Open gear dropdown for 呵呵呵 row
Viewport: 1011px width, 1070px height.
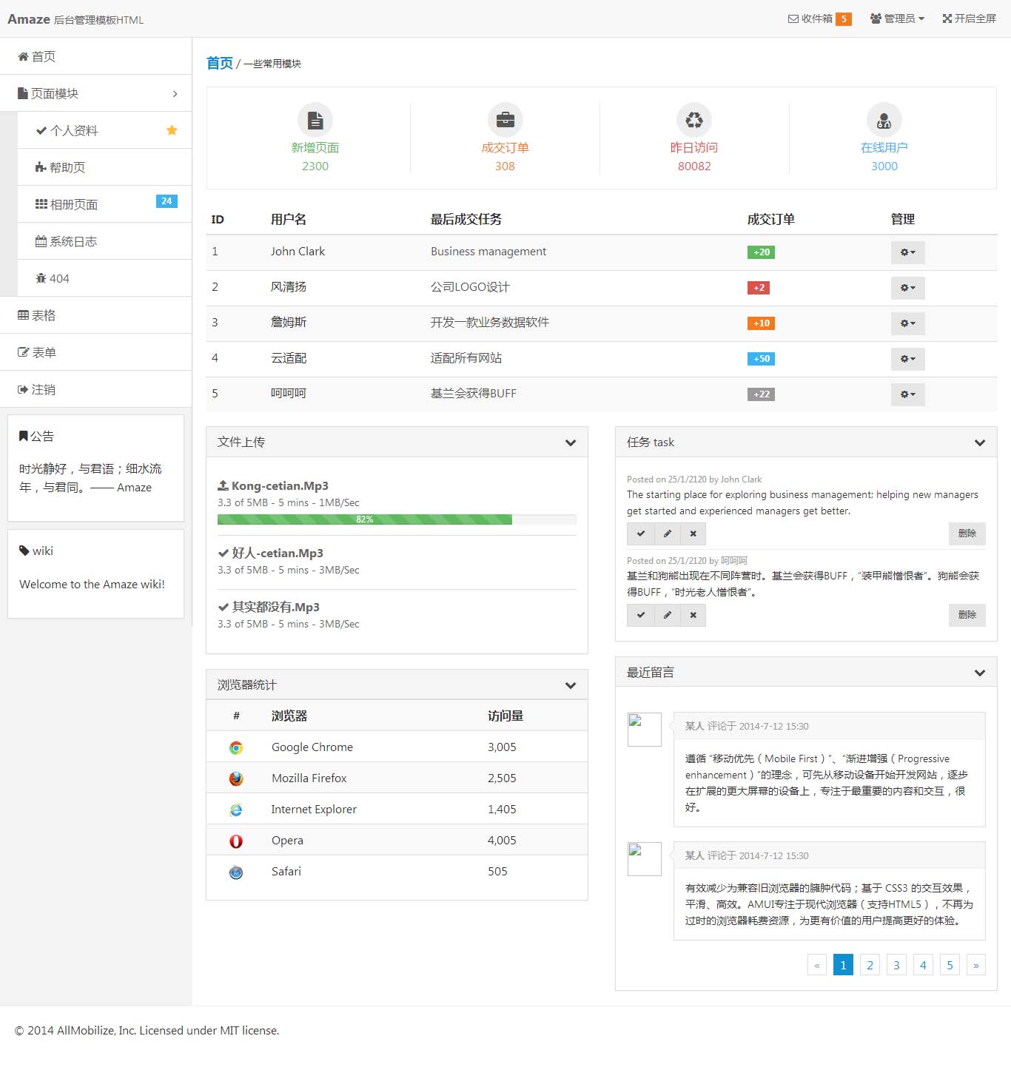[x=908, y=394]
